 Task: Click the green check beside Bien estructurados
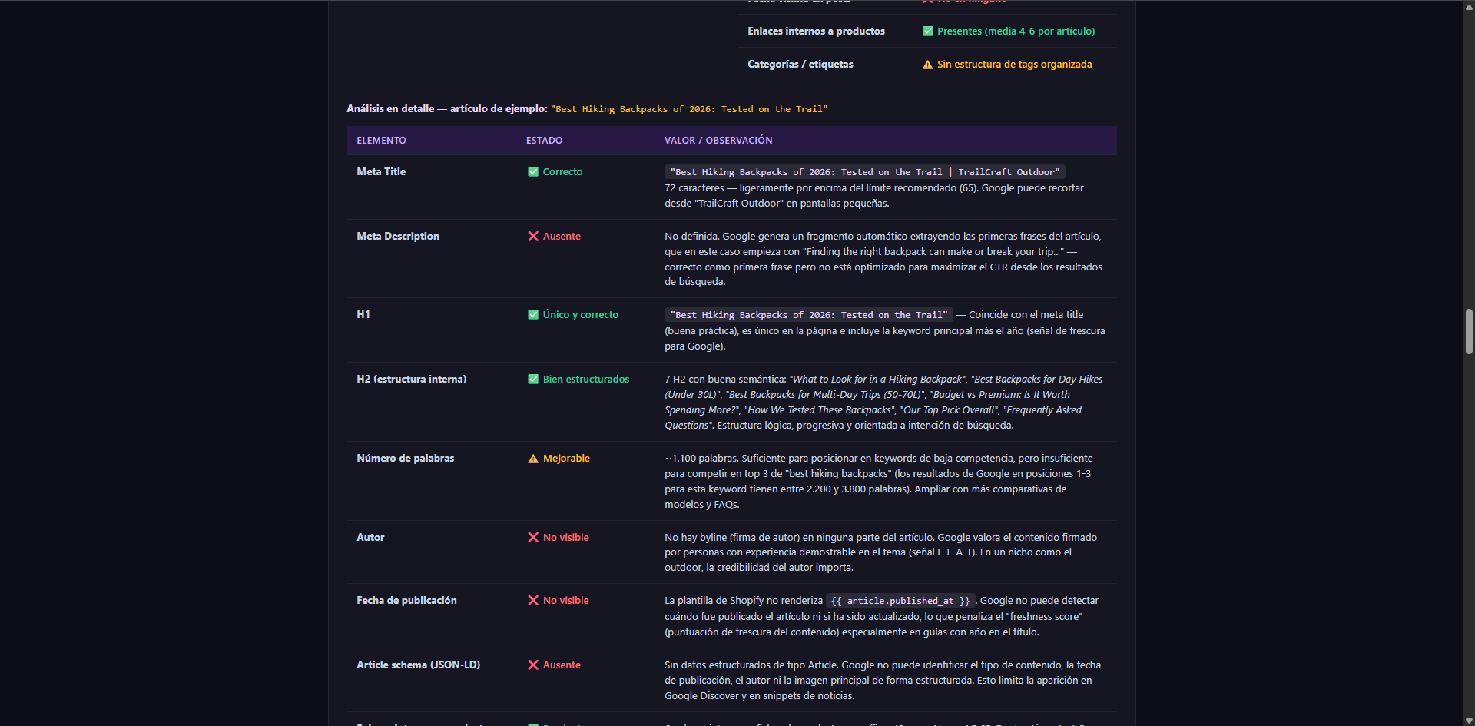click(533, 380)
